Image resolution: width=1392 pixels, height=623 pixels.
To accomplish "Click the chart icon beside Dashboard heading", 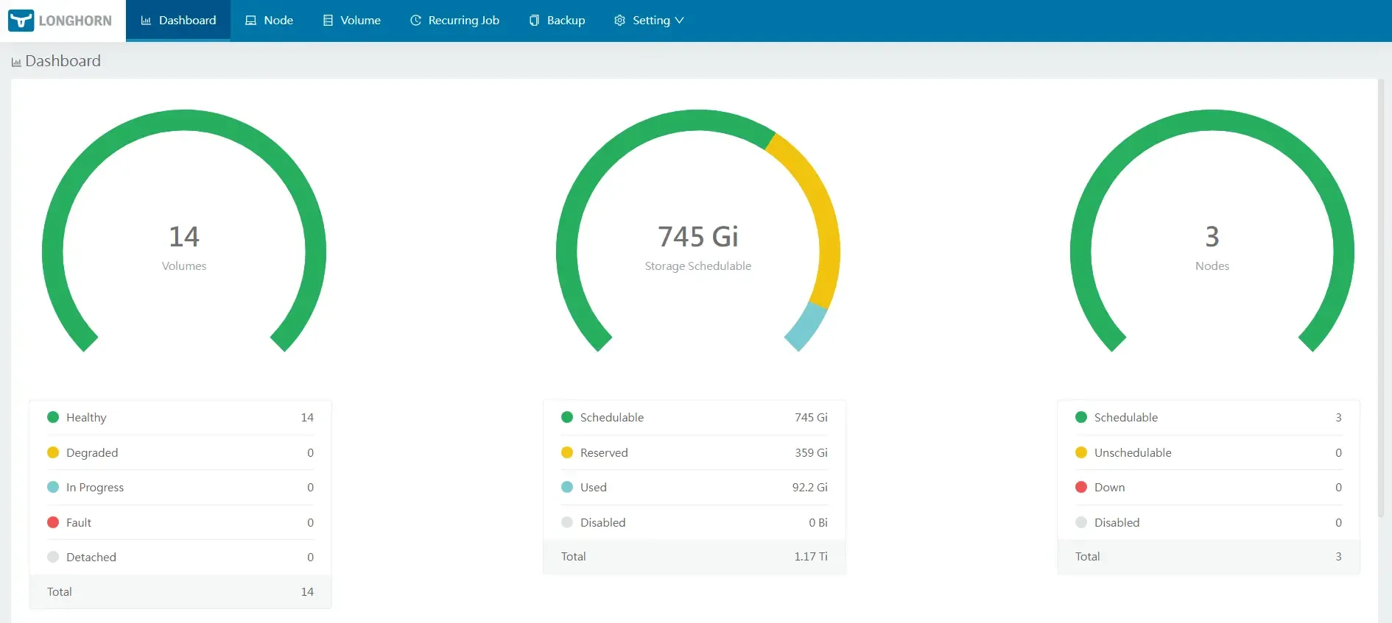I will 16,63.
